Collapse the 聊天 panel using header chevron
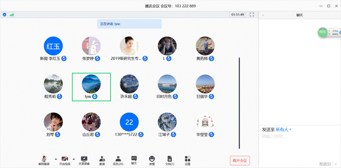Viewport: 341px width, 168px height. (263, 15)
